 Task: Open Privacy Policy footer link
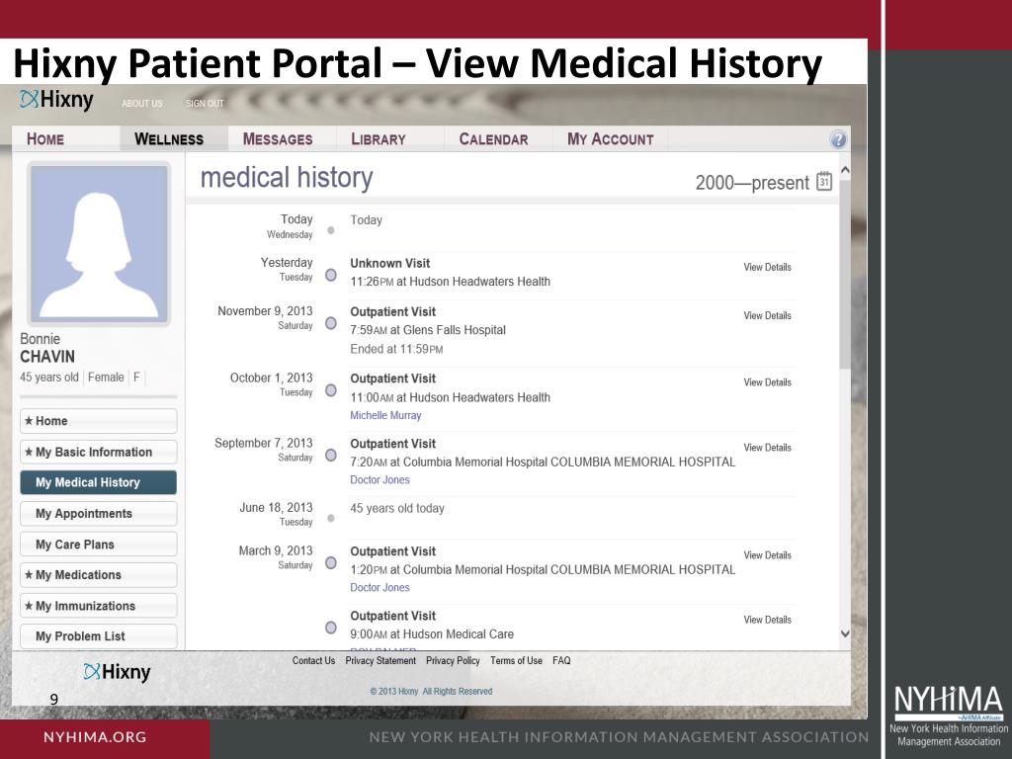click(x=453, y=661)
